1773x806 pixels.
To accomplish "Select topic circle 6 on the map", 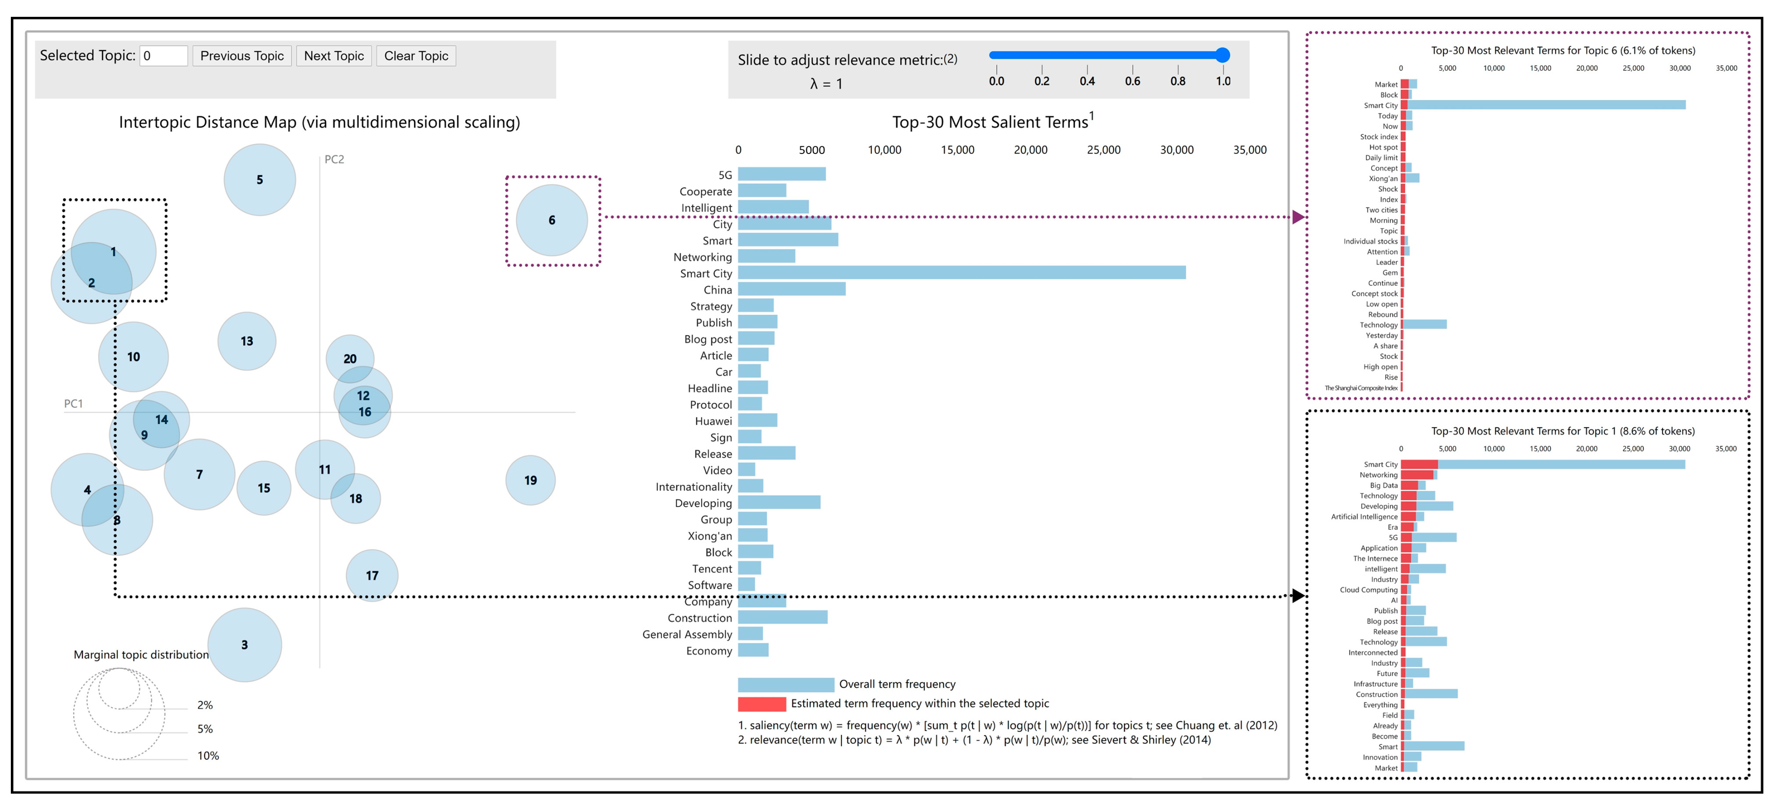I will [551, 220].
